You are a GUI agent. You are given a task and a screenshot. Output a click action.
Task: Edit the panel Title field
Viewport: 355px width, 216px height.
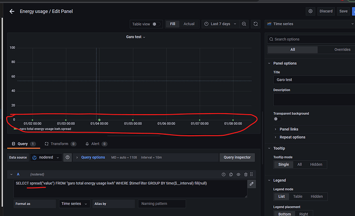pyautogui.click(x=315, y=80)
